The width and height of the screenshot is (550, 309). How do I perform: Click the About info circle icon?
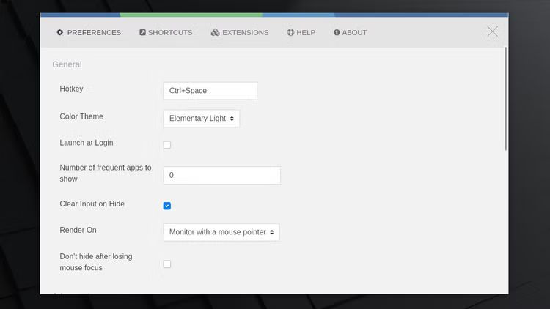pos(337,32)
